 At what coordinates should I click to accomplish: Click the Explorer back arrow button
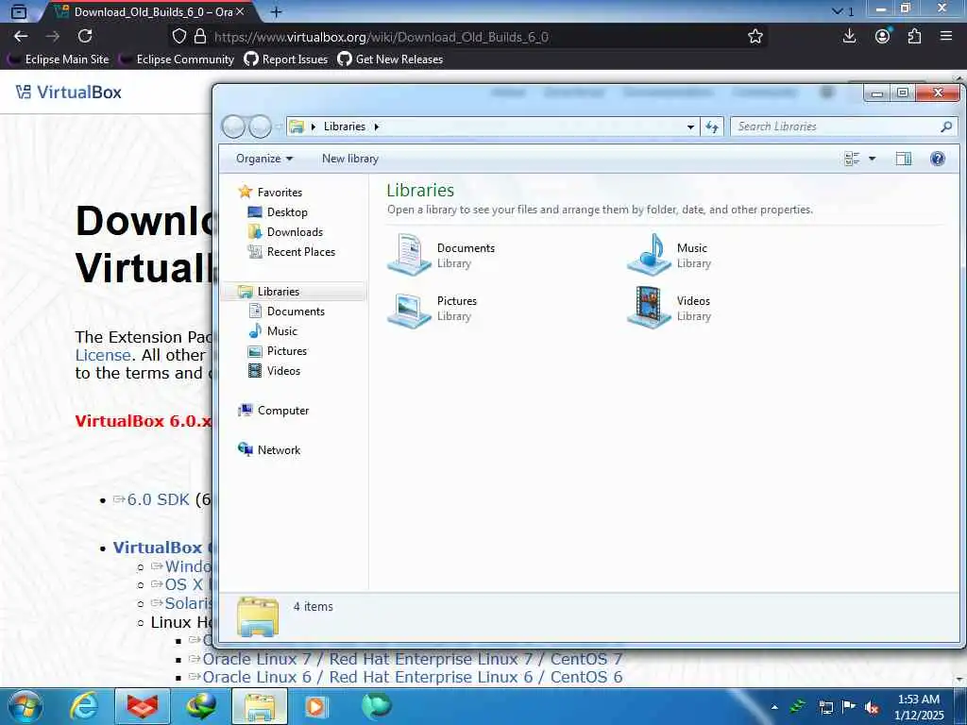[x=233, y=126]
